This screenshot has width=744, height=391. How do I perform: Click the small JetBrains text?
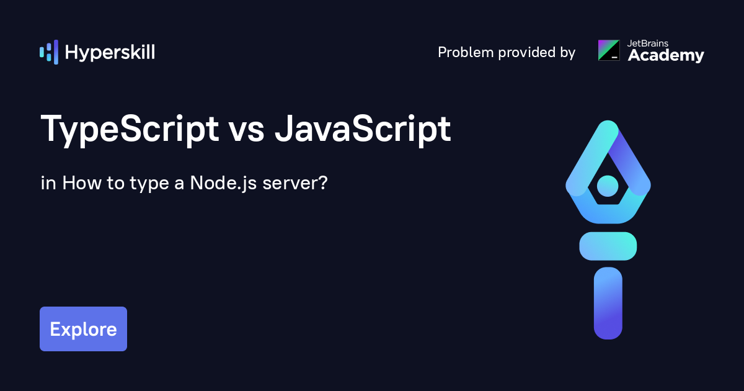(647, 43)
